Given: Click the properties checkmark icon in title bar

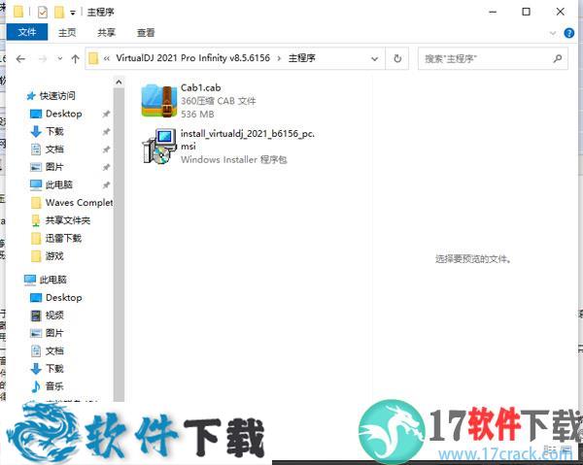Looking at the screenshot, I should click(x=43, y=13).
